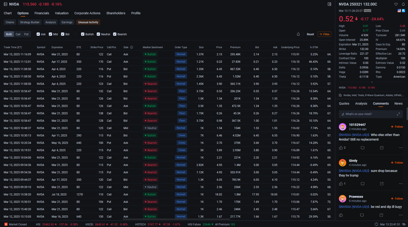Click the comments panel vertical scrollbar
408x227 pixels.
(407, 113)
